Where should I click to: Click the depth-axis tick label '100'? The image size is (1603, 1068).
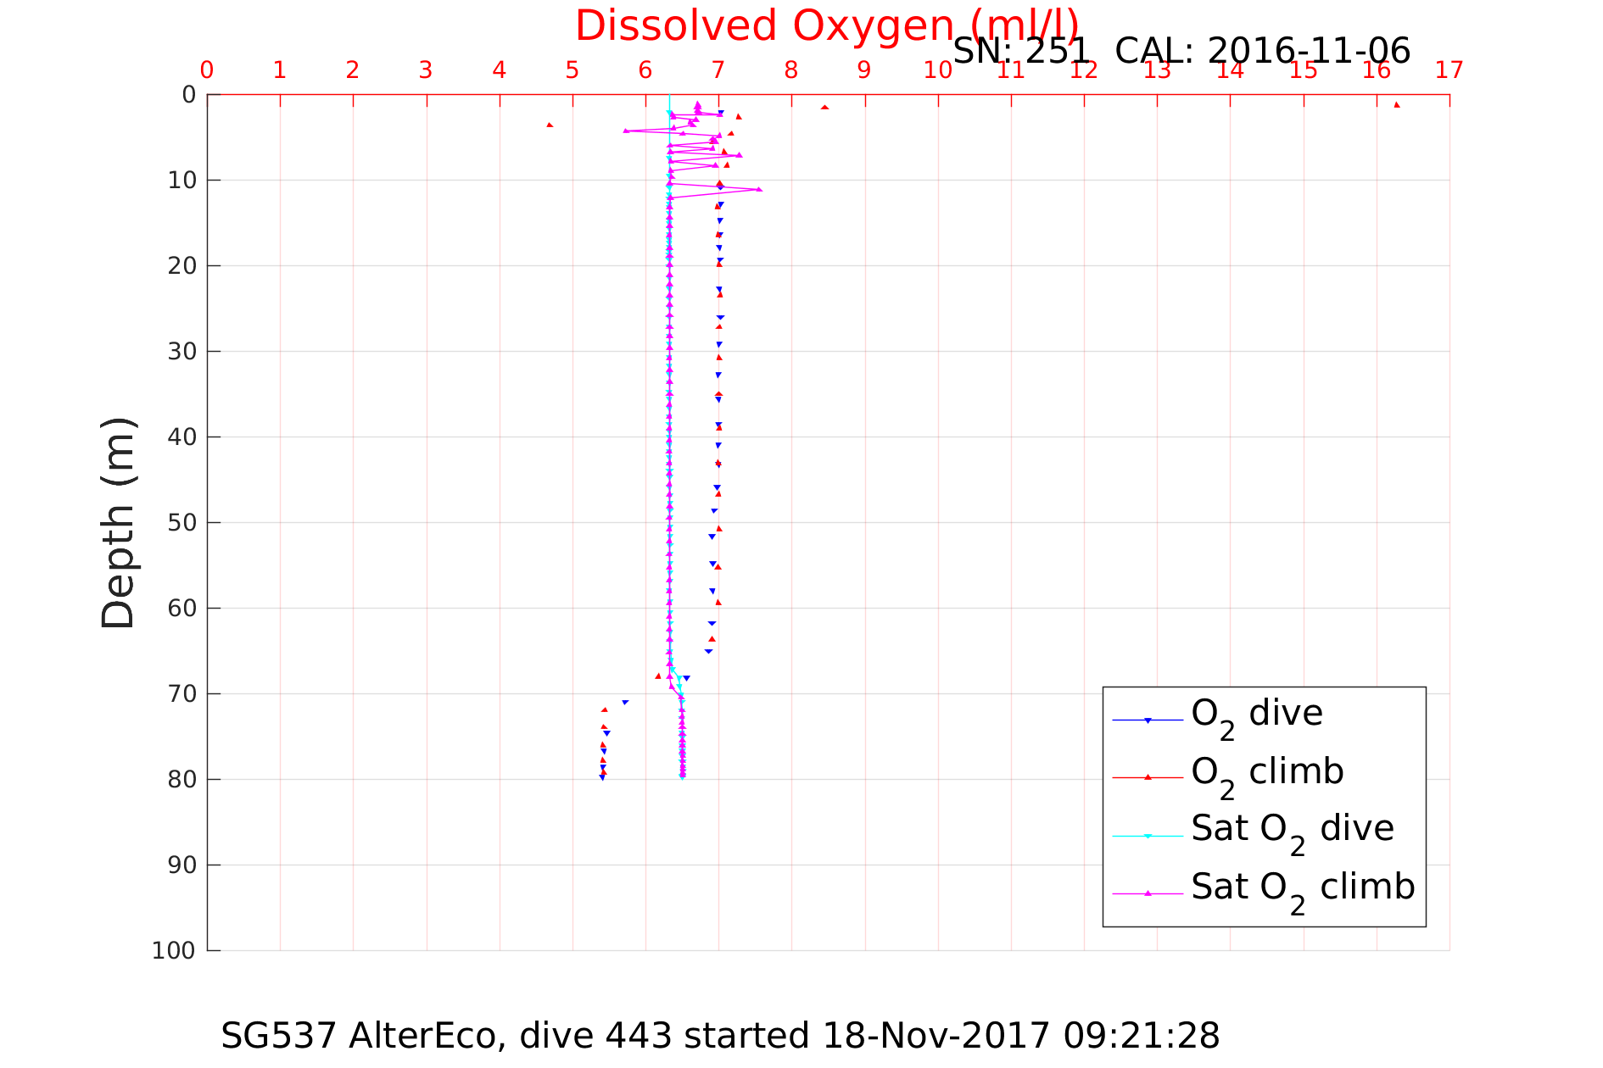point(174,951)
